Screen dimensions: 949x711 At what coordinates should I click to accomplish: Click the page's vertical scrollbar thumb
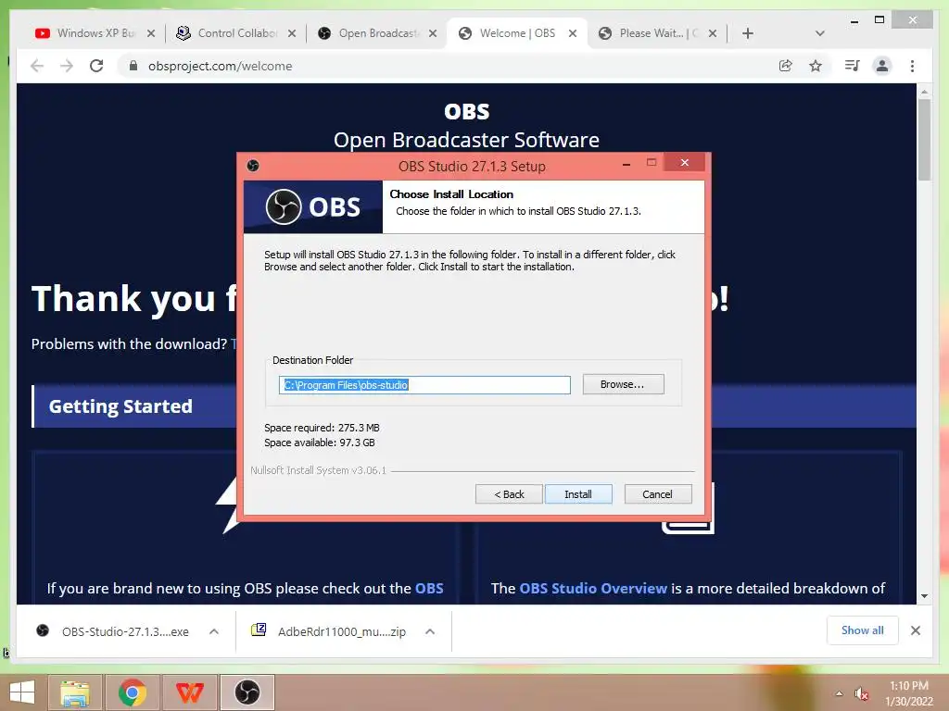coord(924,140)
